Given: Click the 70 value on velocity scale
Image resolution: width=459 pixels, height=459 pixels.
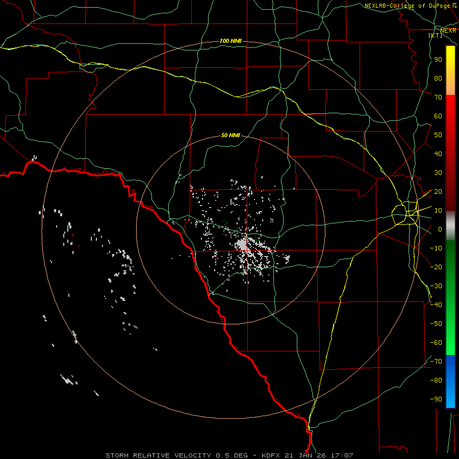Looking at the screenshot, I should click(438, 97).
